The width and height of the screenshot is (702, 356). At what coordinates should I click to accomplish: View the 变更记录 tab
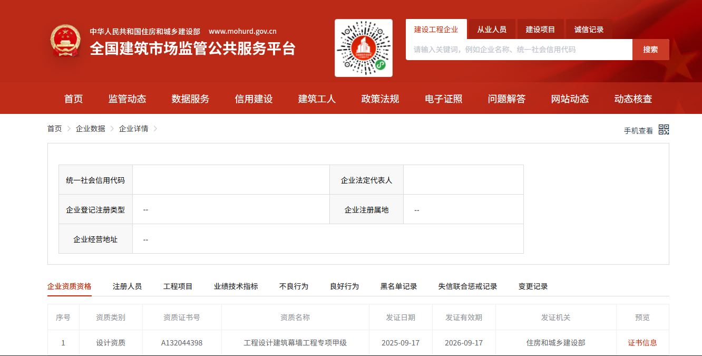(533, 286)
